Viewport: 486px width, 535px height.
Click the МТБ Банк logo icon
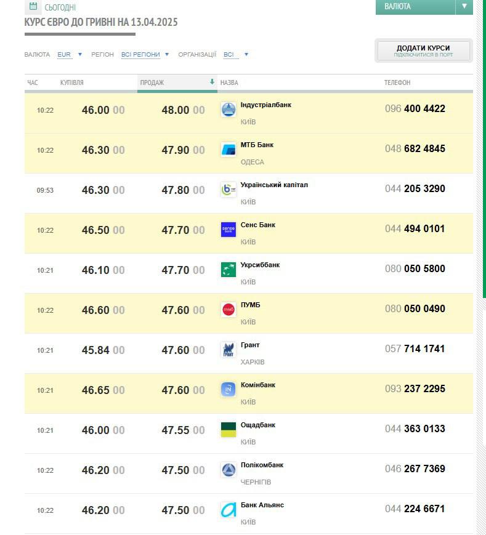point(229,150)
